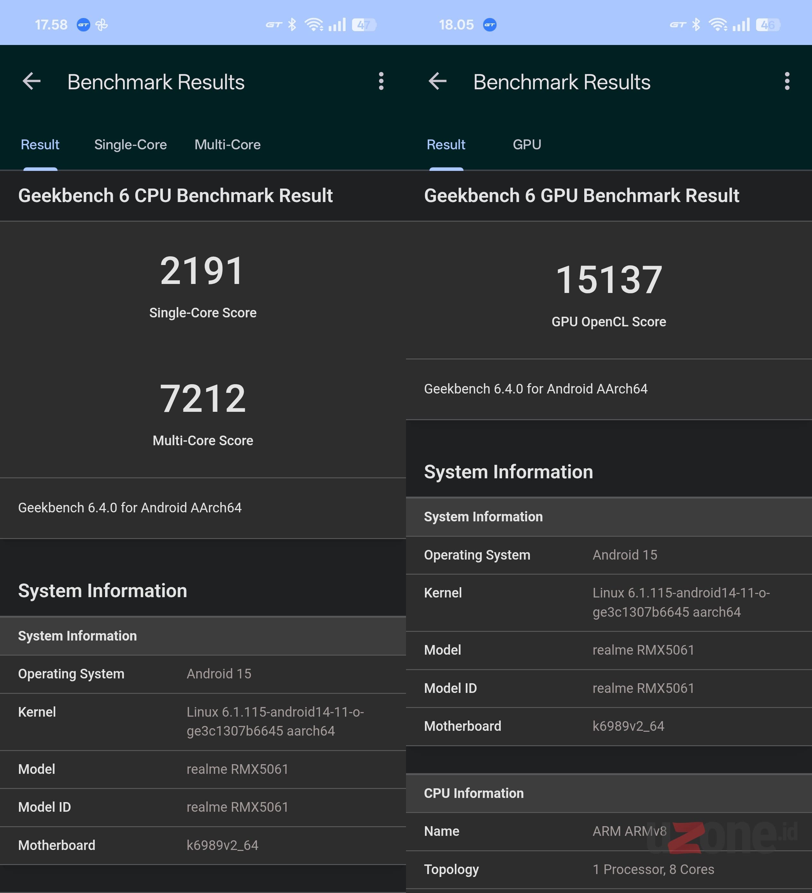Tap Kernel row label on GPU screen

point(443,593)
